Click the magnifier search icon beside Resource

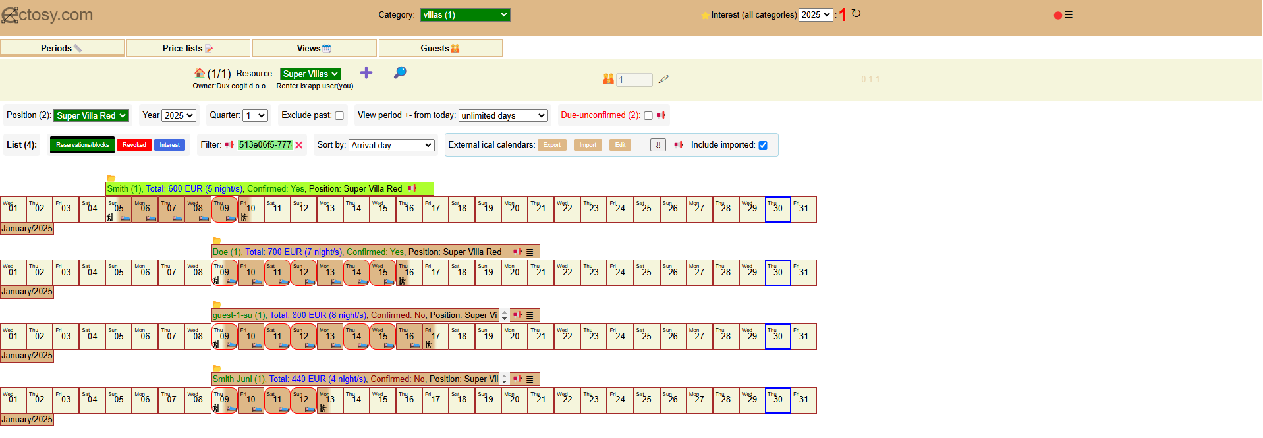coord(399,72)
